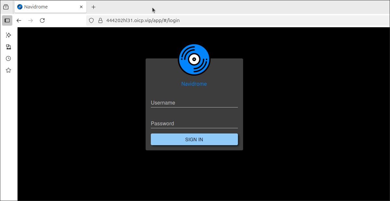Focus the Username input field
The width and height of the screenshot is (390, 201).
coord(194,103)
